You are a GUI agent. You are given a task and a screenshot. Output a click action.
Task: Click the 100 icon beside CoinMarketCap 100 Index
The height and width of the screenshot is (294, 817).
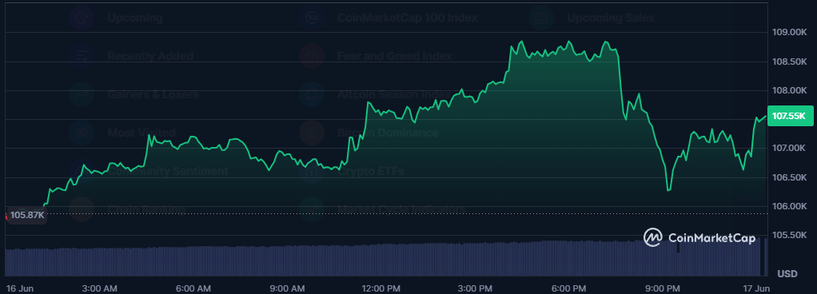312,18
